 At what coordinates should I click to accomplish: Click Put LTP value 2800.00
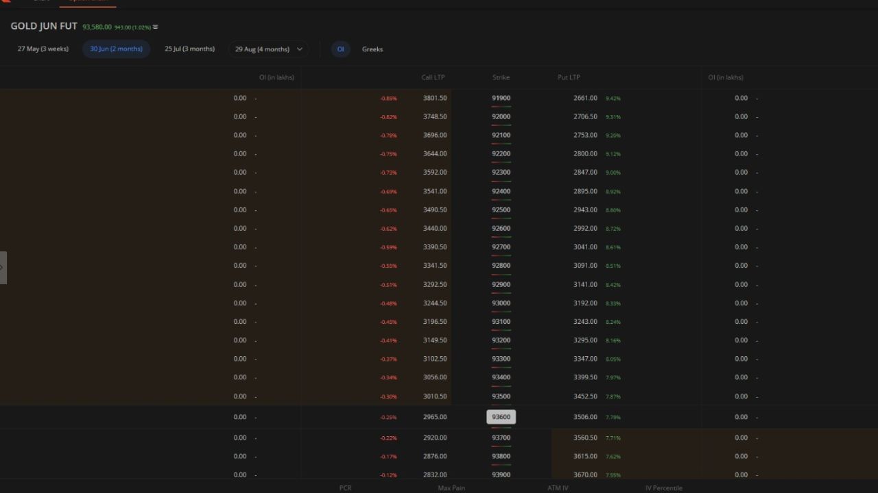click(585, 153)
